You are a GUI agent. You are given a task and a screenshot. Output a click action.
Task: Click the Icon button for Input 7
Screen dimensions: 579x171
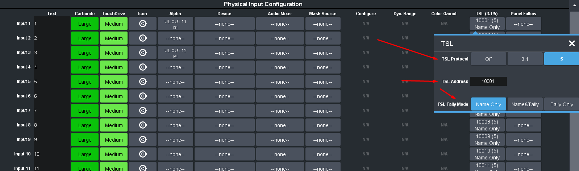(143, 111)
